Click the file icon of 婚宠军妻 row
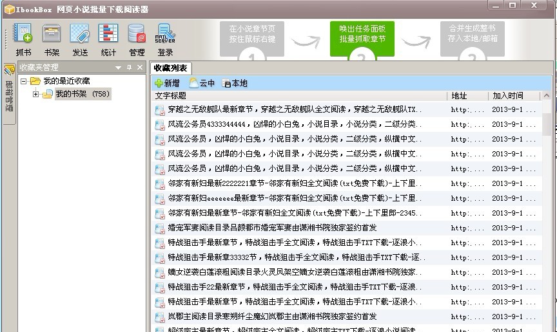This screenshot has height=332, width=557. [160, 229]
